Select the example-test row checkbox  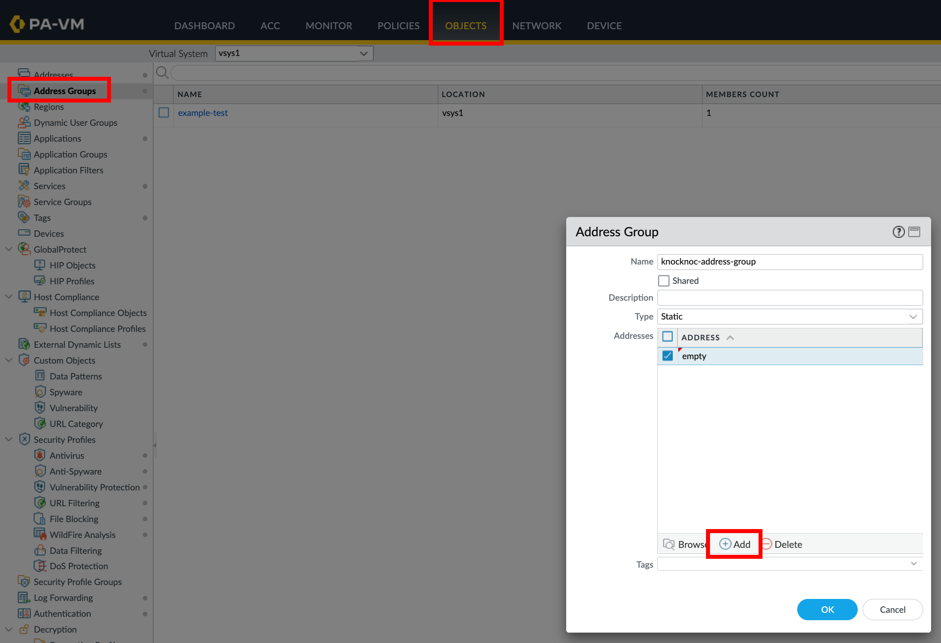tap(164, 113)
